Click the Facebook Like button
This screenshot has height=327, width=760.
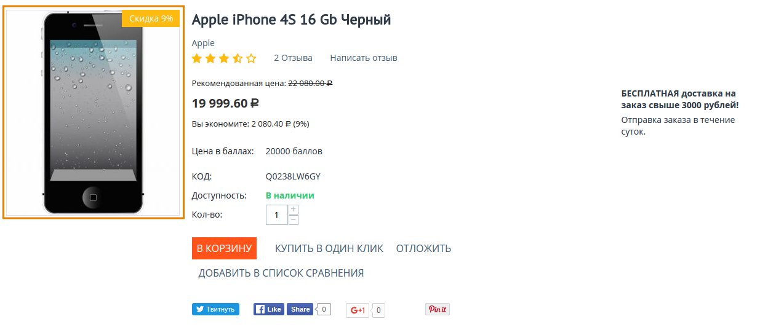(x=269, y=309)
